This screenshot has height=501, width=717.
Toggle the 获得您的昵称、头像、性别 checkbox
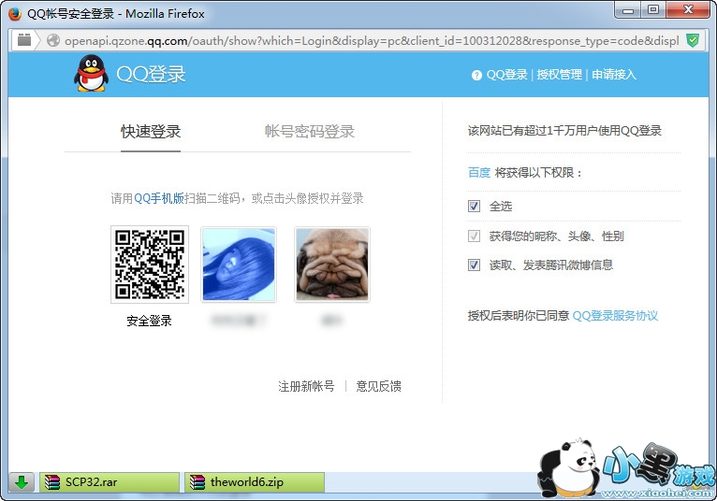point(475,236)
